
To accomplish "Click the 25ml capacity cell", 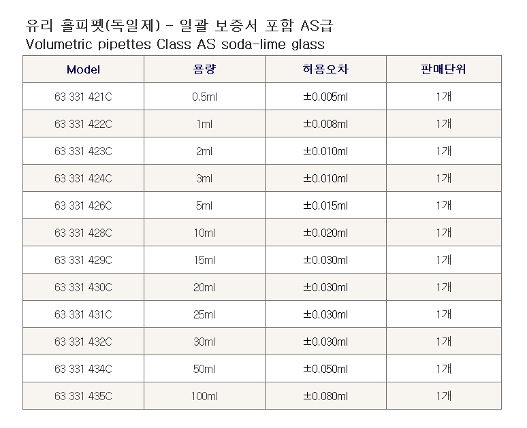I will coord(204,314).
